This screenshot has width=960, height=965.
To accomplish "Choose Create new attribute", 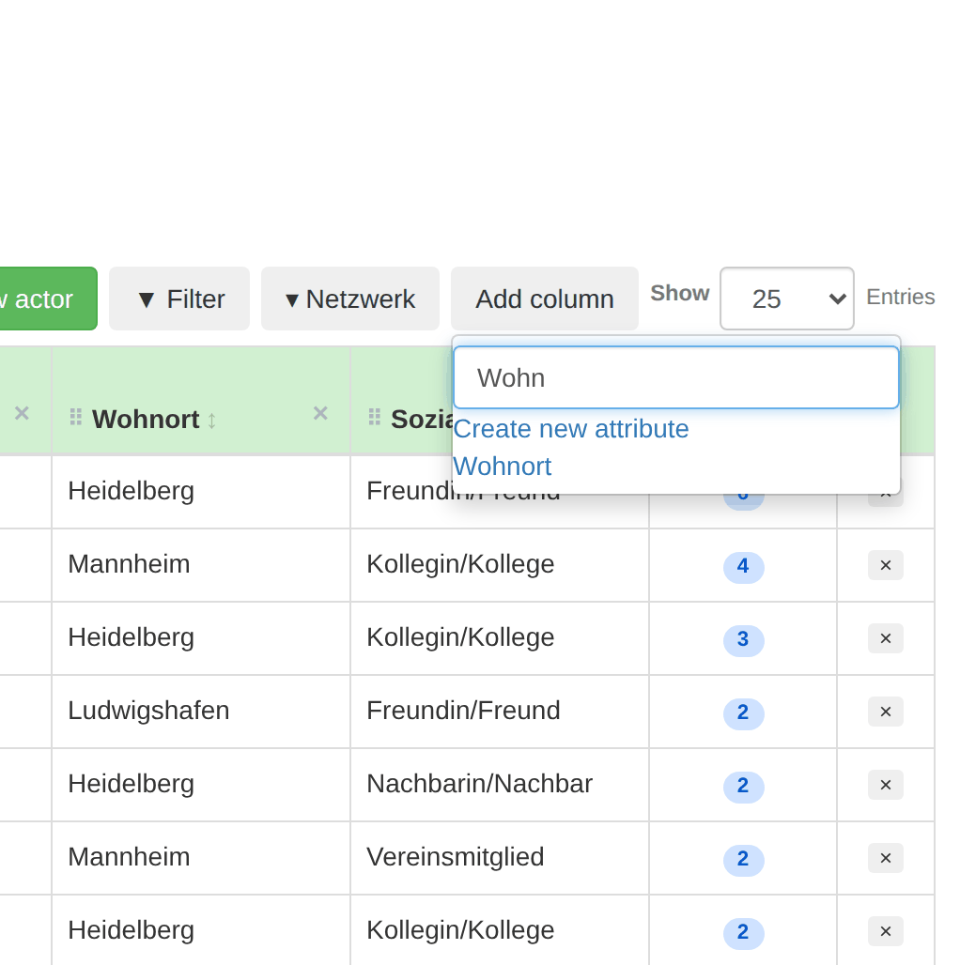I will [571, 428].
